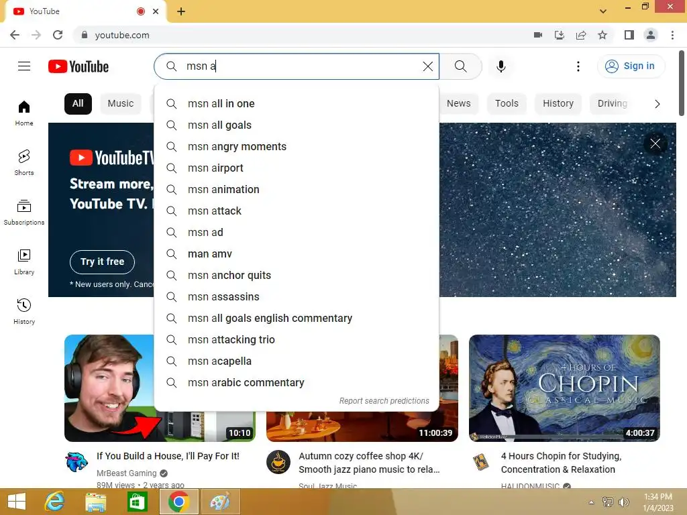Expand the tab search dropdown arrow
The image size is (687, 515).
click(x=603, y=11)
